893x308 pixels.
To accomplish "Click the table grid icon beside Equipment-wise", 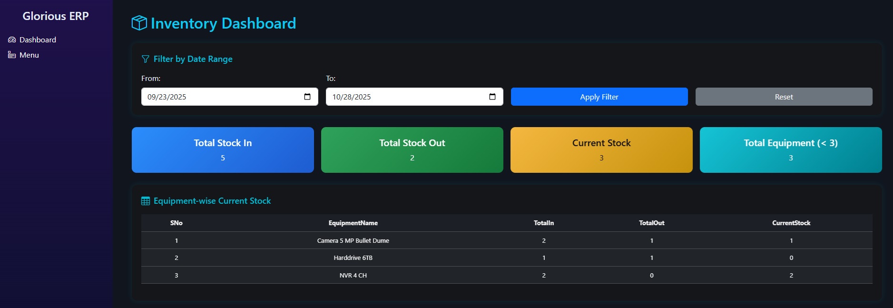I will point(146,201).
